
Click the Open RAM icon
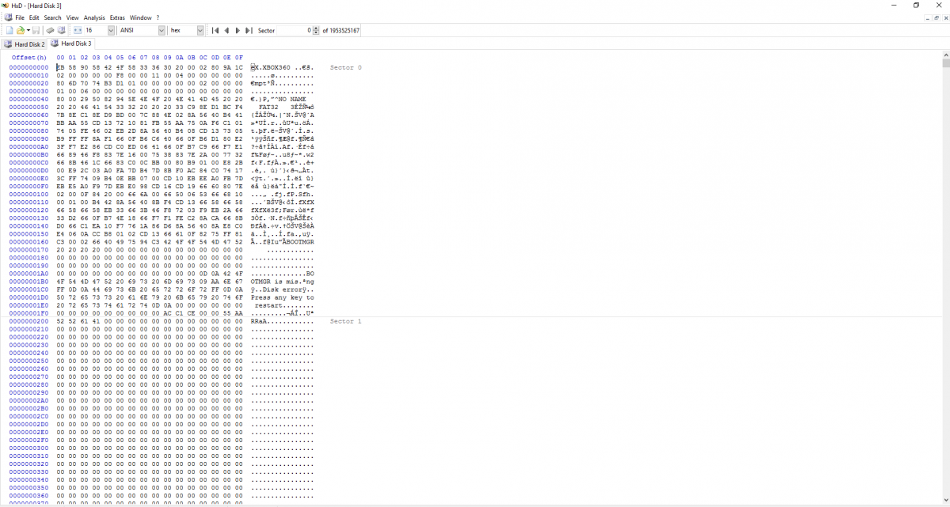tap(50, 30)
